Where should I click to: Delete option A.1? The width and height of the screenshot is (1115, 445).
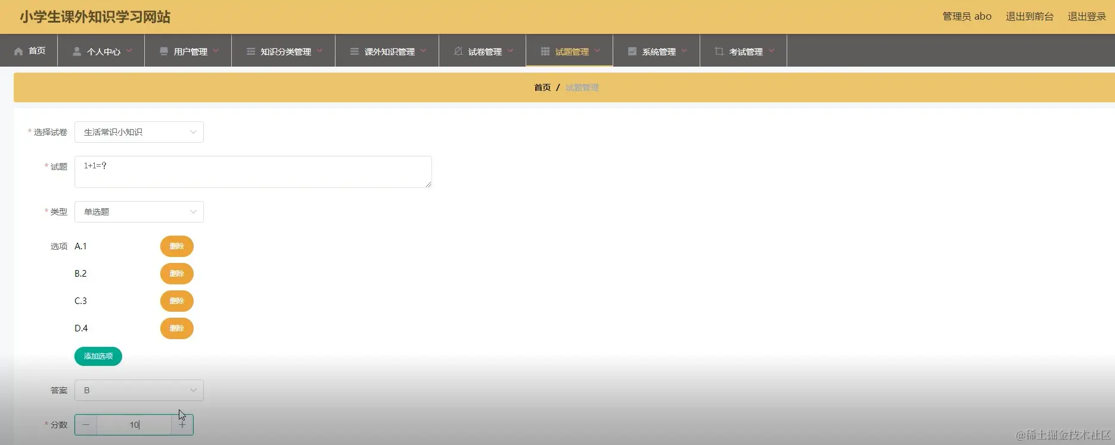pos(177,246)
